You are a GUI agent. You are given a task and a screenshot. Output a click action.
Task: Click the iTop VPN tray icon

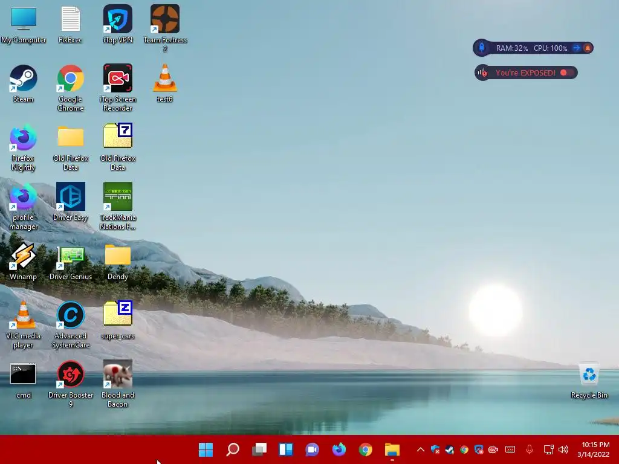(479, 449)
